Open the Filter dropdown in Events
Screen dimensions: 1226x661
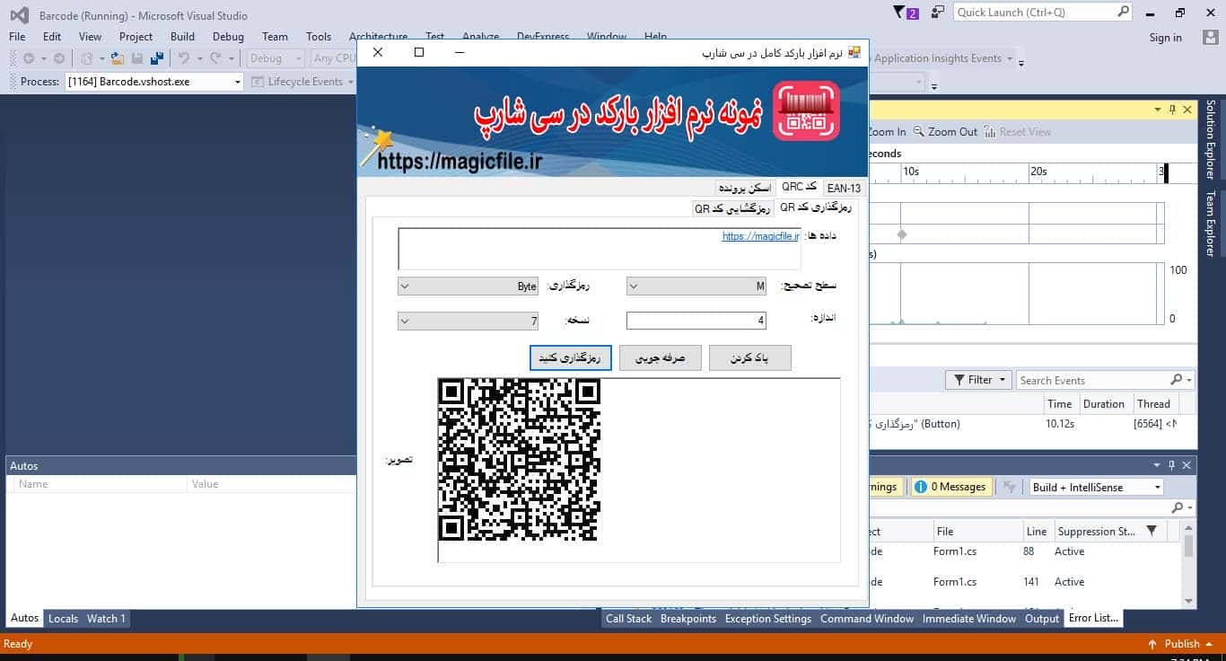click(x=978, y=380)
